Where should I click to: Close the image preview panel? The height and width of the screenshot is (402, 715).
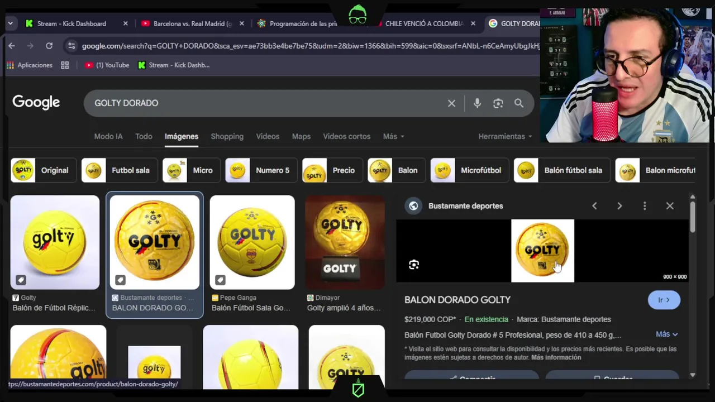[670, 206]
